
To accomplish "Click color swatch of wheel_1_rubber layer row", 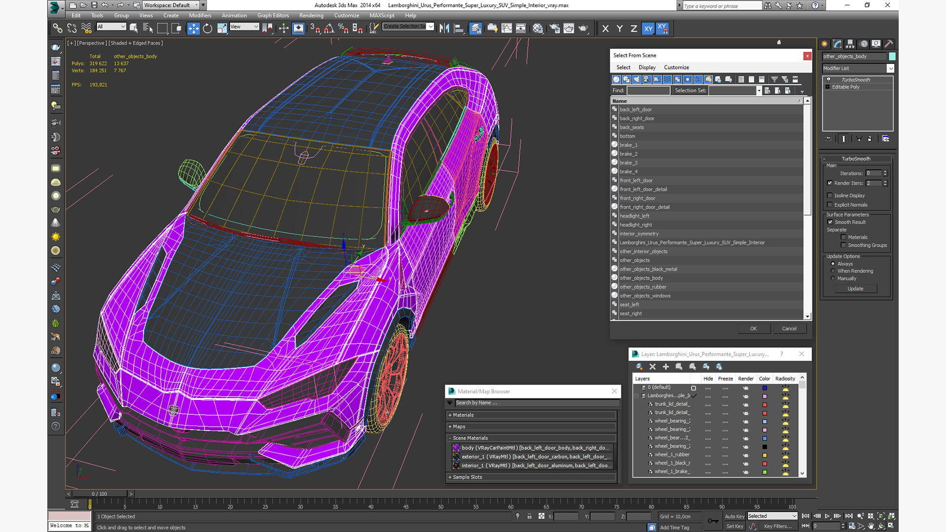I will [x=765, y=455].
